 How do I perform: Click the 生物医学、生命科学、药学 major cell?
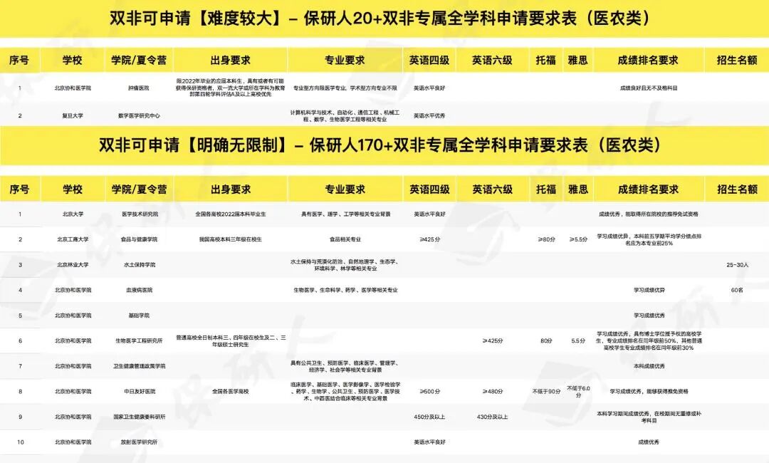pos(345,291)
